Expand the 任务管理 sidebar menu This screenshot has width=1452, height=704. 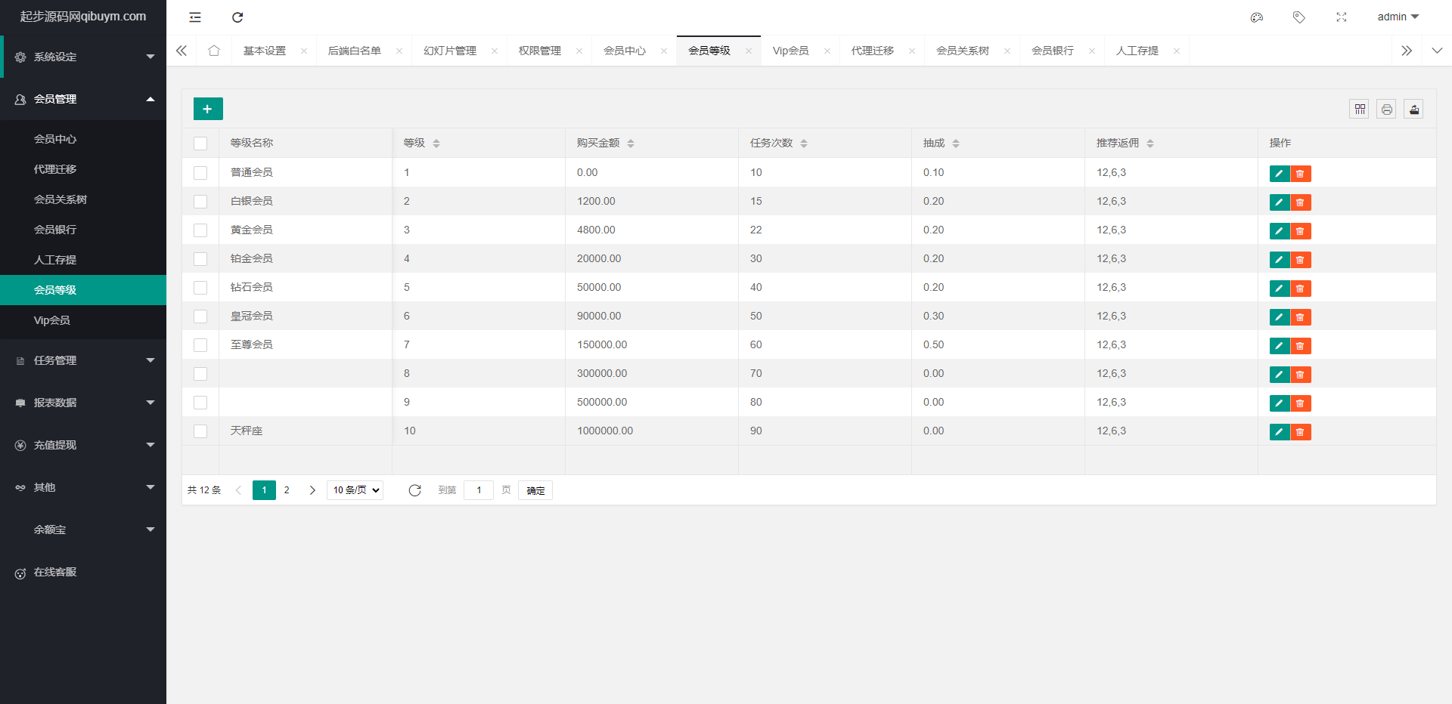tap(83, 360)
